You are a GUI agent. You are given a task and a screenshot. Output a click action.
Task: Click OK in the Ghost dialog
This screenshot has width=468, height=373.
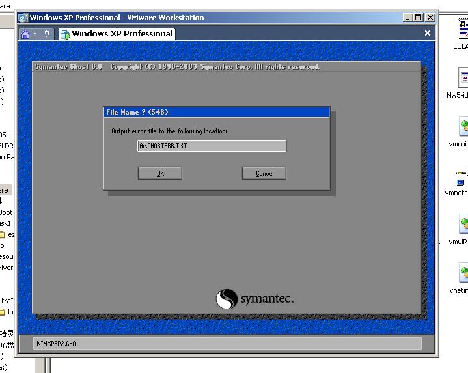click(160, 173)
